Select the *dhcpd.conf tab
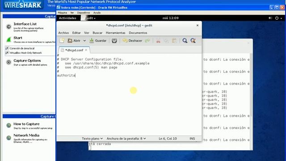Screen dimensions: 286x161 point(74,50)
